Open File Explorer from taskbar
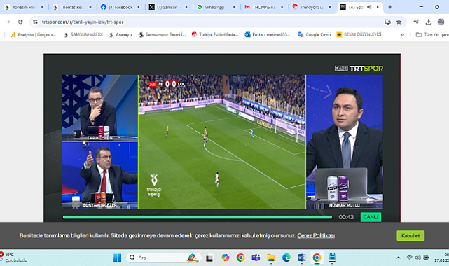 point(271,258)
